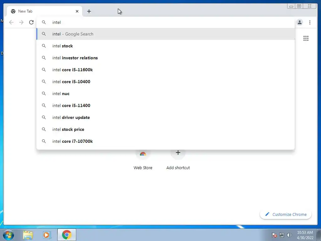Open the Action Center flag icon
Viewport: 321px width, 241px height.
pos(274,235)
